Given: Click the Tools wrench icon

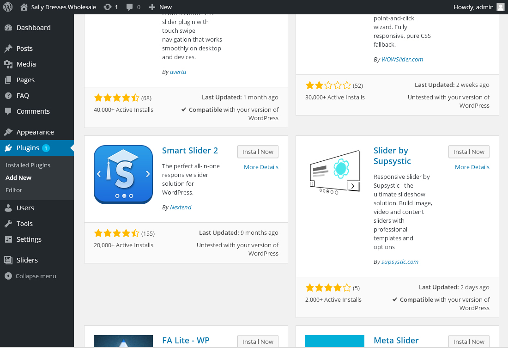Looking at the screenshot, I should 8,224.
